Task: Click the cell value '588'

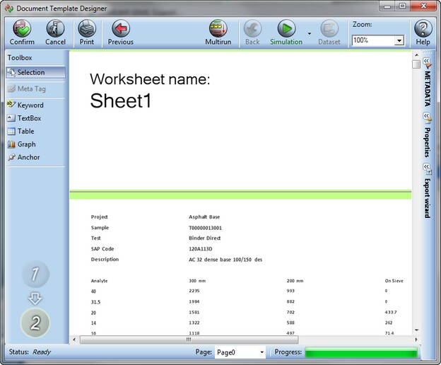Action: tap(290, 323)
